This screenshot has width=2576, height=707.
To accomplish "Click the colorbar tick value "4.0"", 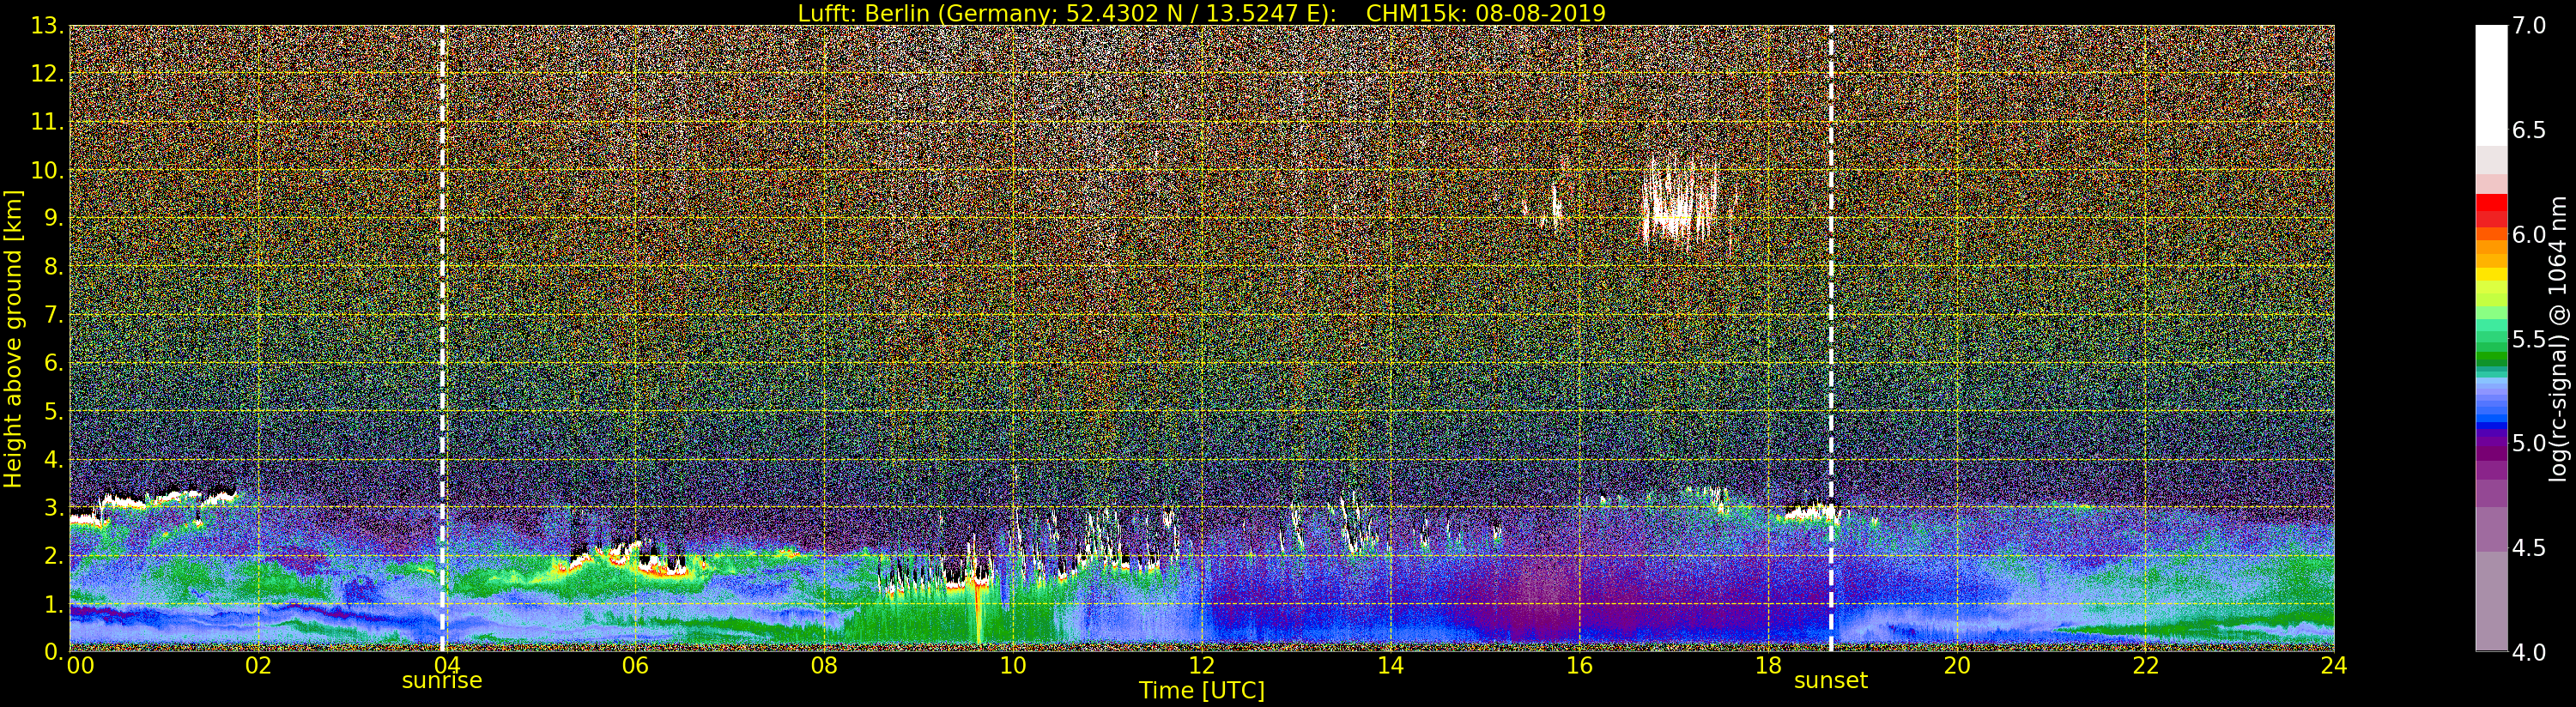I will tap(2529, 651).
